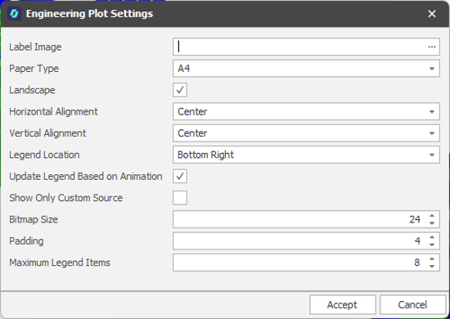Decrease Bitmap Size with down arrow
450x319 pixels.
pos(432,223)
